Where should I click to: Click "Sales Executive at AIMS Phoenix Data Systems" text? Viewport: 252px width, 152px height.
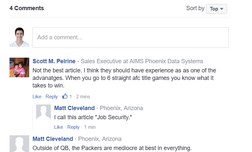[x=142, y=61]
